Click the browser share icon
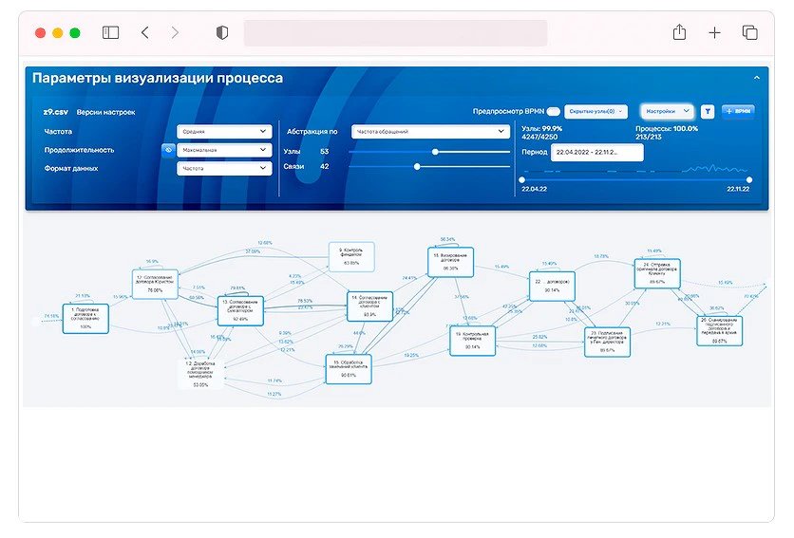The width and height of the screenshot is (794, 538). 680,32
